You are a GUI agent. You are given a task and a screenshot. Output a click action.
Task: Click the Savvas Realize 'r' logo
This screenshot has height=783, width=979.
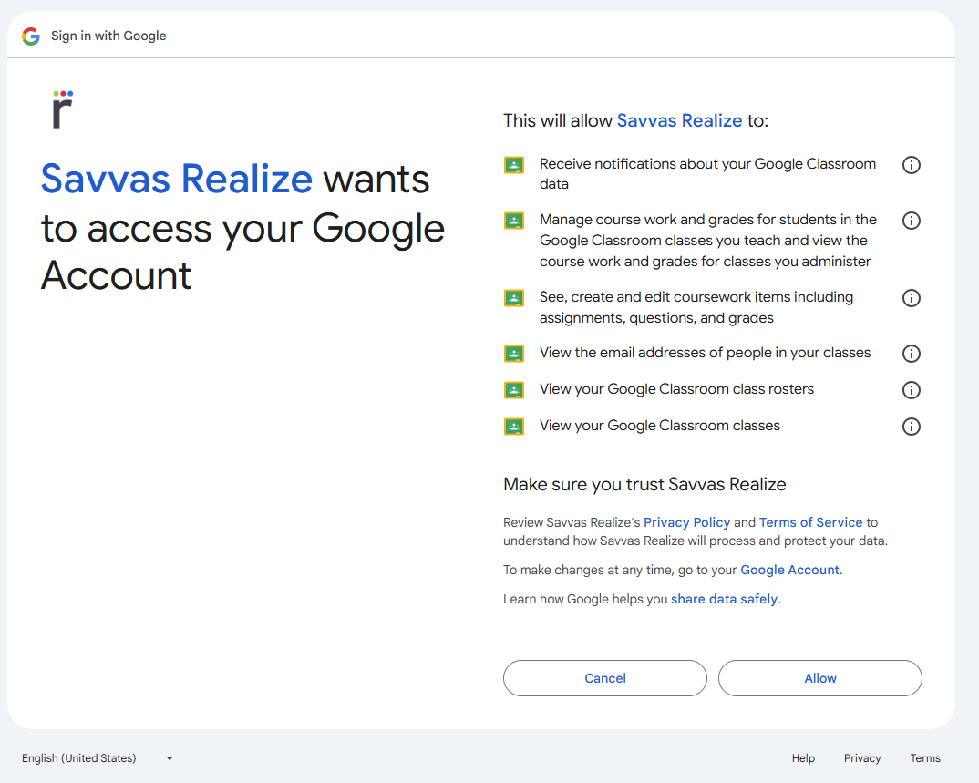tap(62, 109)
